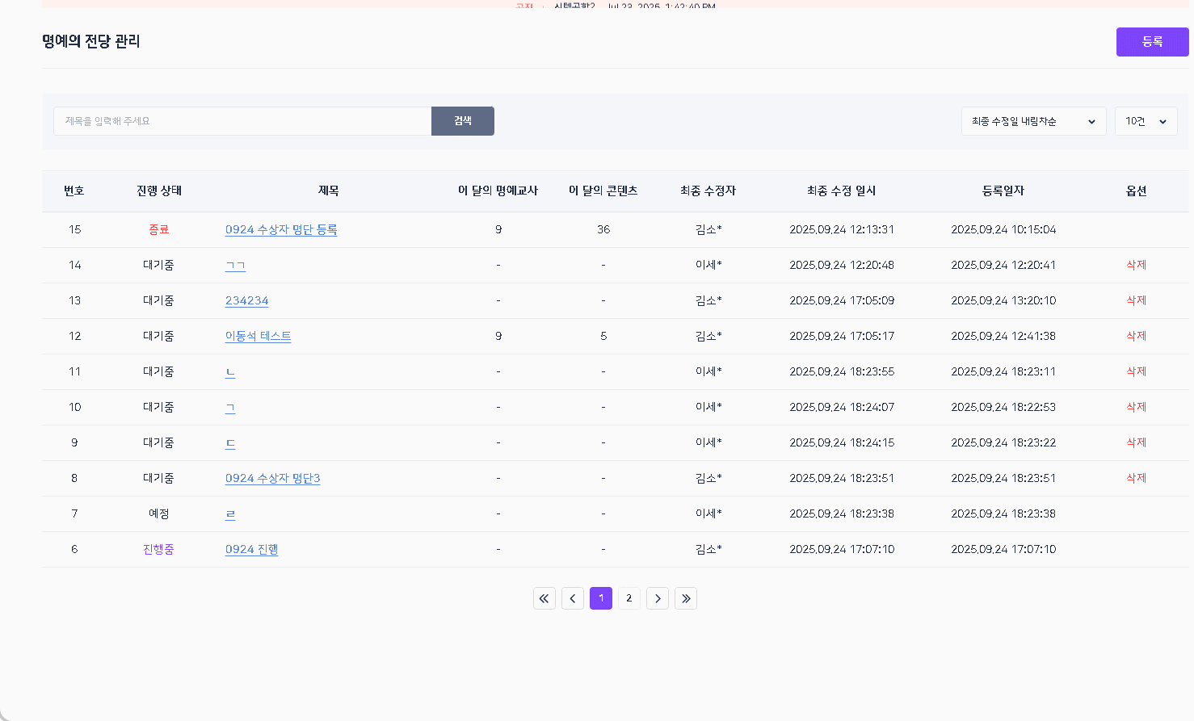This screenshot has height=721, width=1194.
Task: Go to page 2 of the list
Action: click(629, 598)
